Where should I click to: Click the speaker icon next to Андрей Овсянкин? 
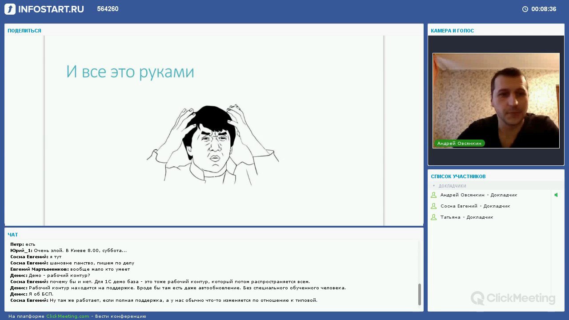[556, 195]
